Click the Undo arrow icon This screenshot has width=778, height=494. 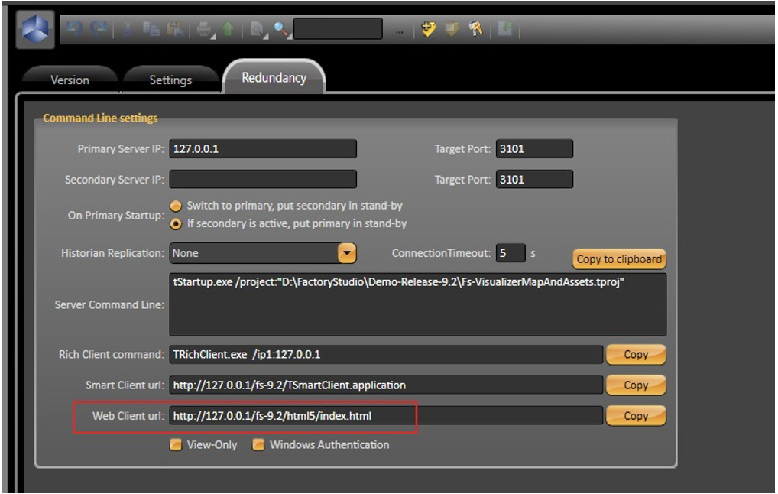coord(74,29)
